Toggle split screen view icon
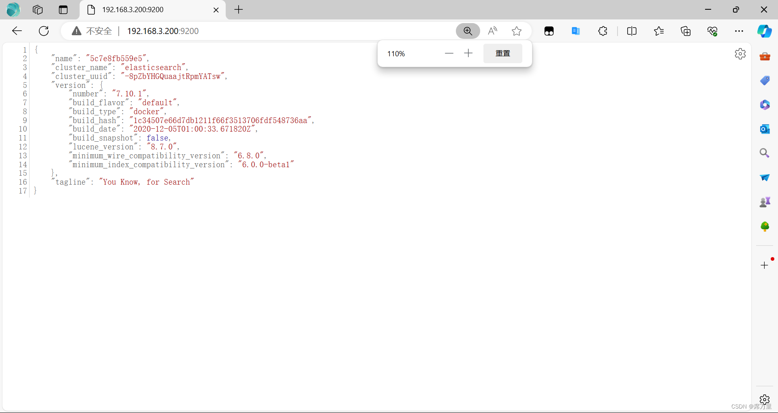 pyautogui.click(x=632, y=31)
